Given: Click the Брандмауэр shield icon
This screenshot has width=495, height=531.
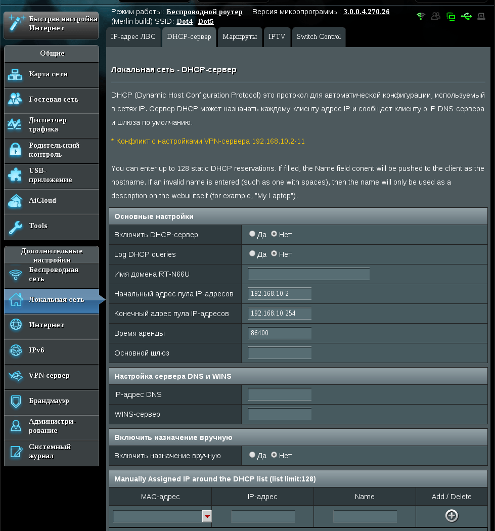Looking at the screenshot, I should coord(16,402).
